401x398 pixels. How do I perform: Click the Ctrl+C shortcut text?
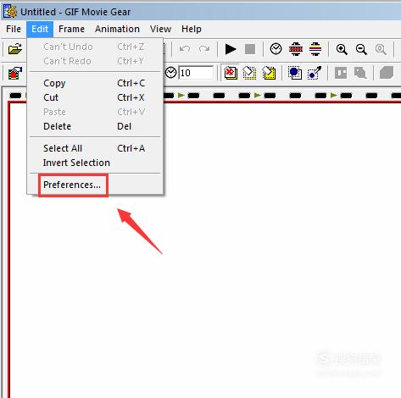pyautogui.click(x=131, y=83)
